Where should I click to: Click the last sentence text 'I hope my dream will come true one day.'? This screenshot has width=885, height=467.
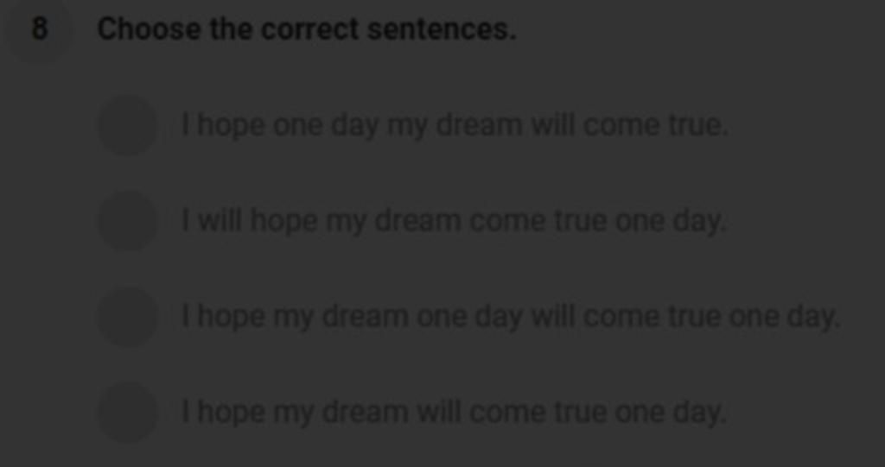click(x=454, y=413)
